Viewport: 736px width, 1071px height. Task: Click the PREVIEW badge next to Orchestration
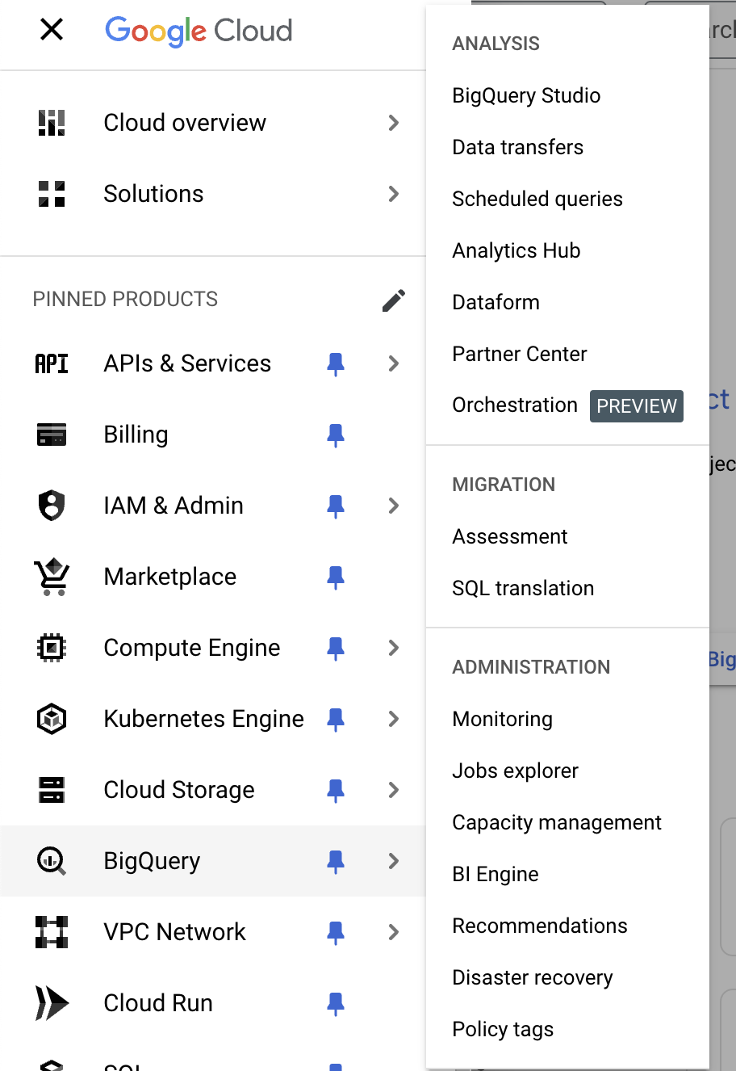click(x=637, y=406)
